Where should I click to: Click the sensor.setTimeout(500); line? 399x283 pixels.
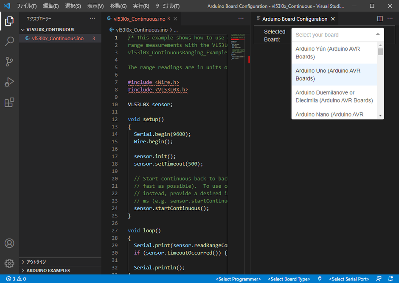169,164
